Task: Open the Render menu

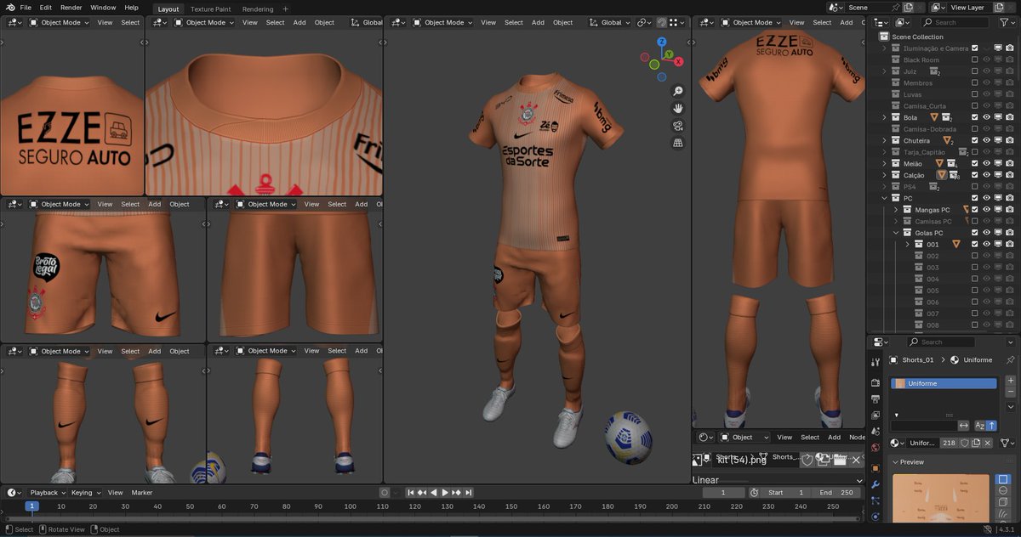Action: pos(71,8)
